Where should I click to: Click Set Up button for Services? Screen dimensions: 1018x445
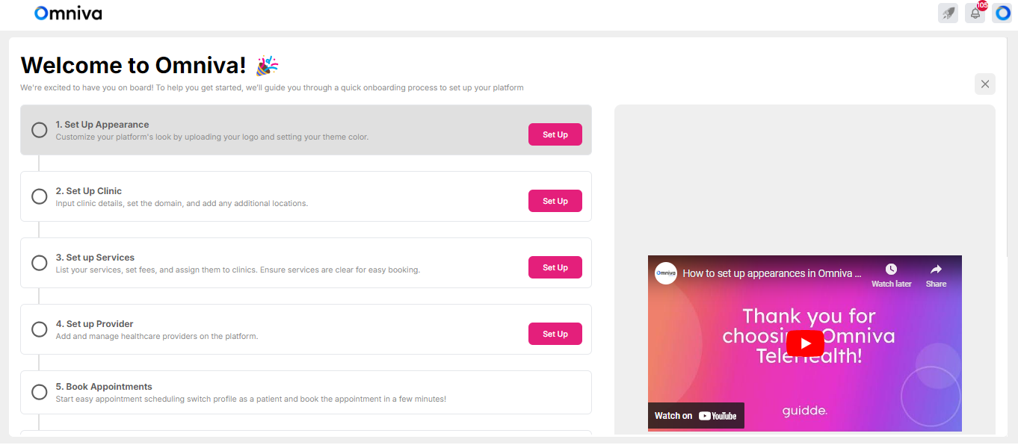555,267
